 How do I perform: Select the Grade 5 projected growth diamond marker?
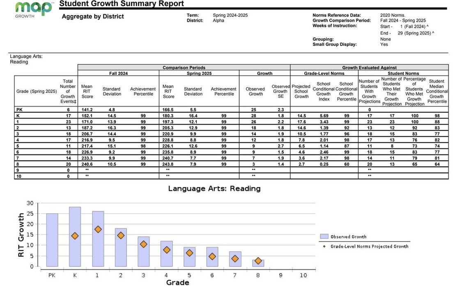189,253
